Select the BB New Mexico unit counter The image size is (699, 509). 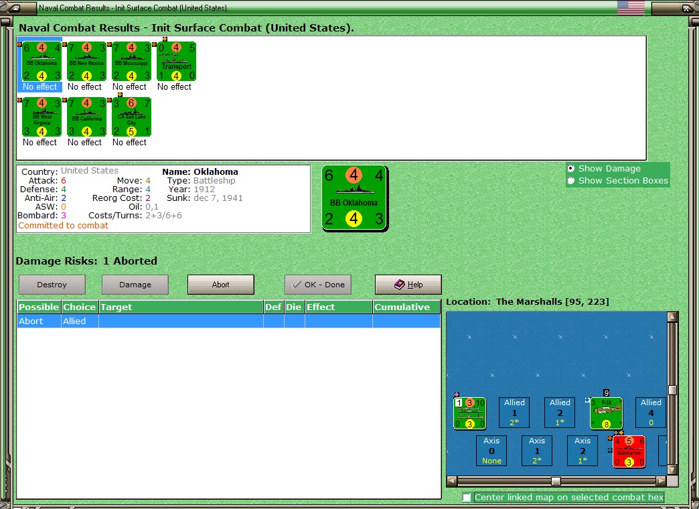point(86,62)
